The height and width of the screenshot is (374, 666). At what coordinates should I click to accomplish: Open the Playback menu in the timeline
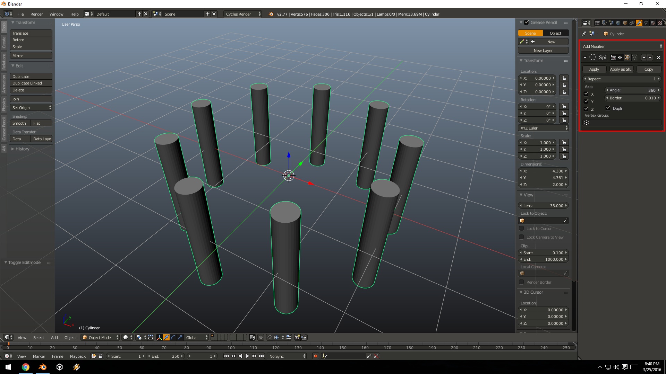tap(78, 356)
